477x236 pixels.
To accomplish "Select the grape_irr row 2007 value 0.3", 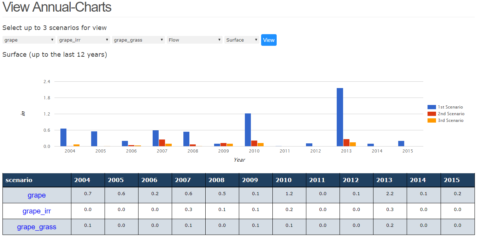I will (x=188, y=210).
